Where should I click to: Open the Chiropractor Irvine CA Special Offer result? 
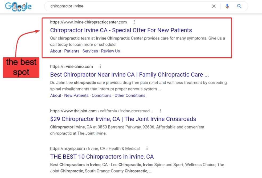click(x=121, y=30)
